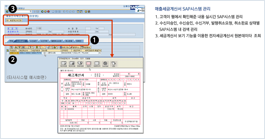Click the 세금계산서조회 button
265x139 pixels.
(x=14, y=20)
